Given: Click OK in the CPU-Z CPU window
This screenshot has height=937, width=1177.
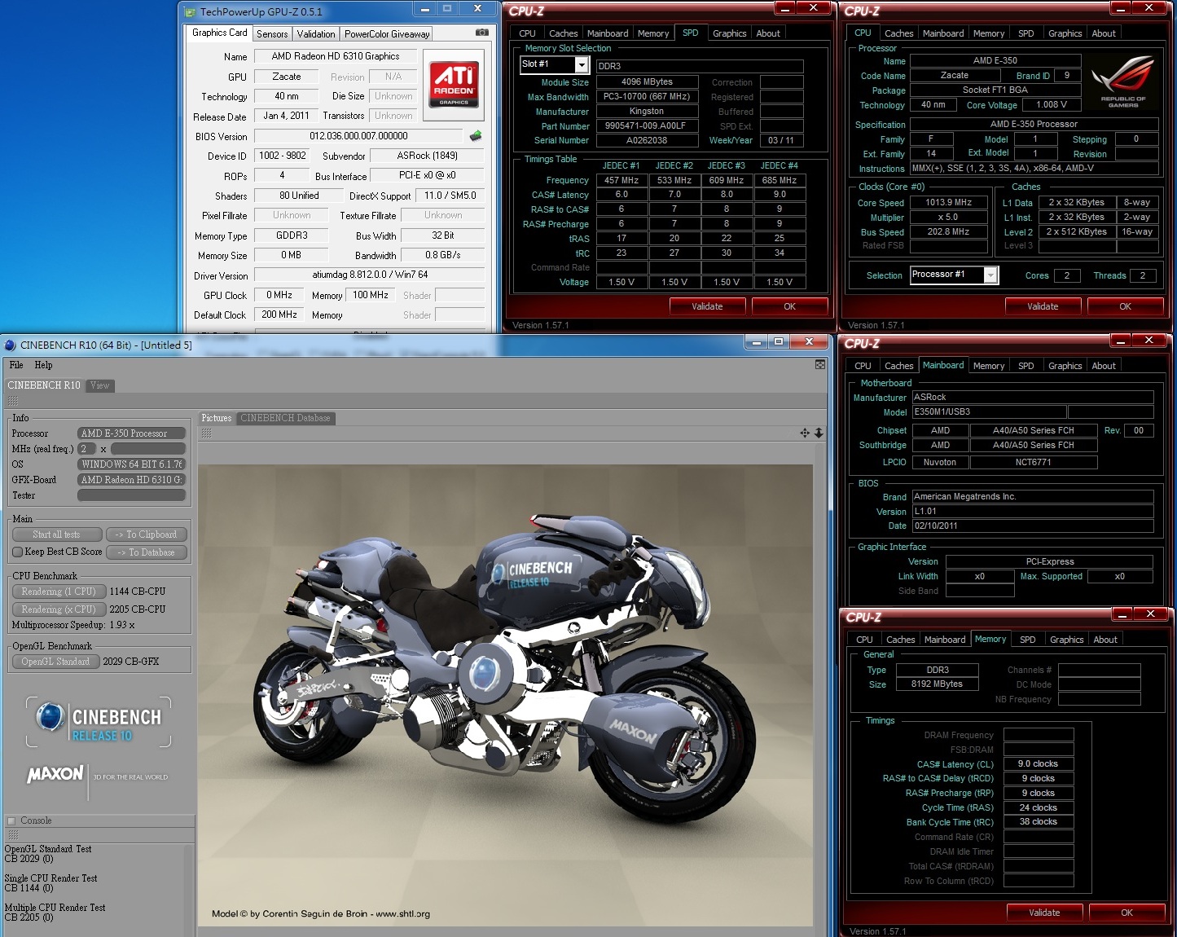Looking at the screenshot, I should click(1125, 306).
